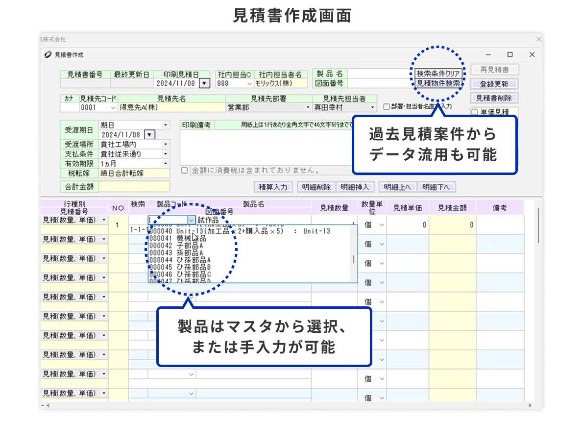Open the 有効期限 1ヵ月 dropdown
Screen dimensions: 582x422
166,164
